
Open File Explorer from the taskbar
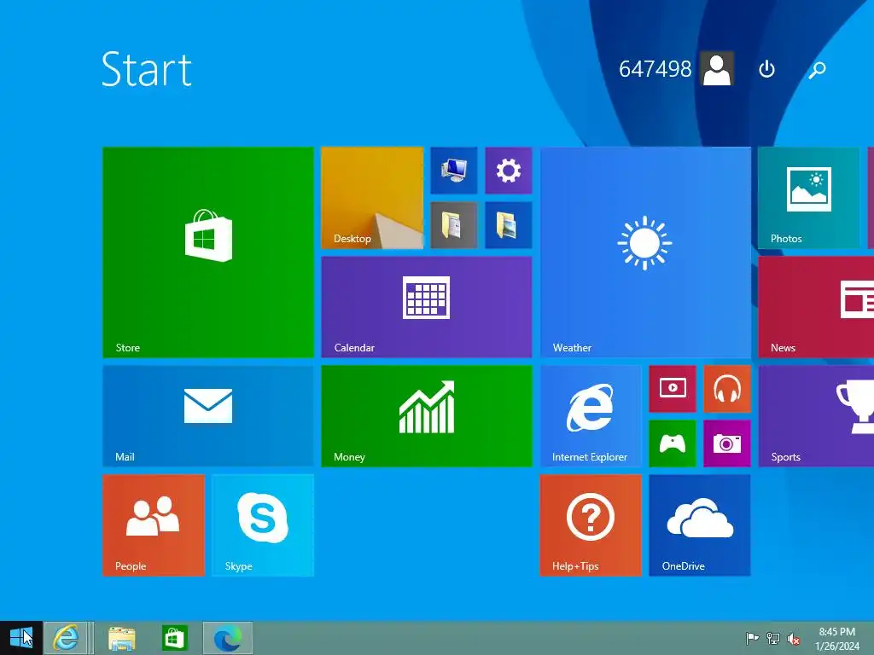click(x=121, y=638)
